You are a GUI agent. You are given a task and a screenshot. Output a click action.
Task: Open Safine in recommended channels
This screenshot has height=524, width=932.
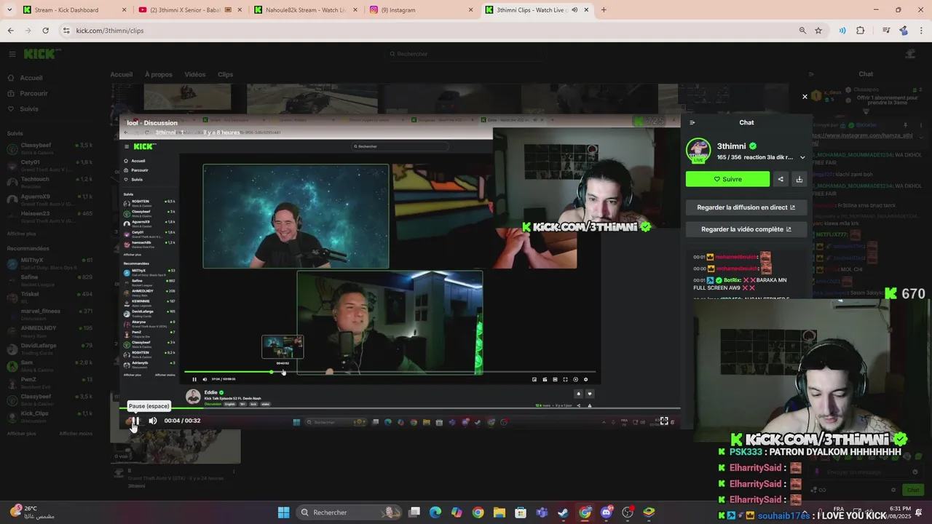pos(50,280)
